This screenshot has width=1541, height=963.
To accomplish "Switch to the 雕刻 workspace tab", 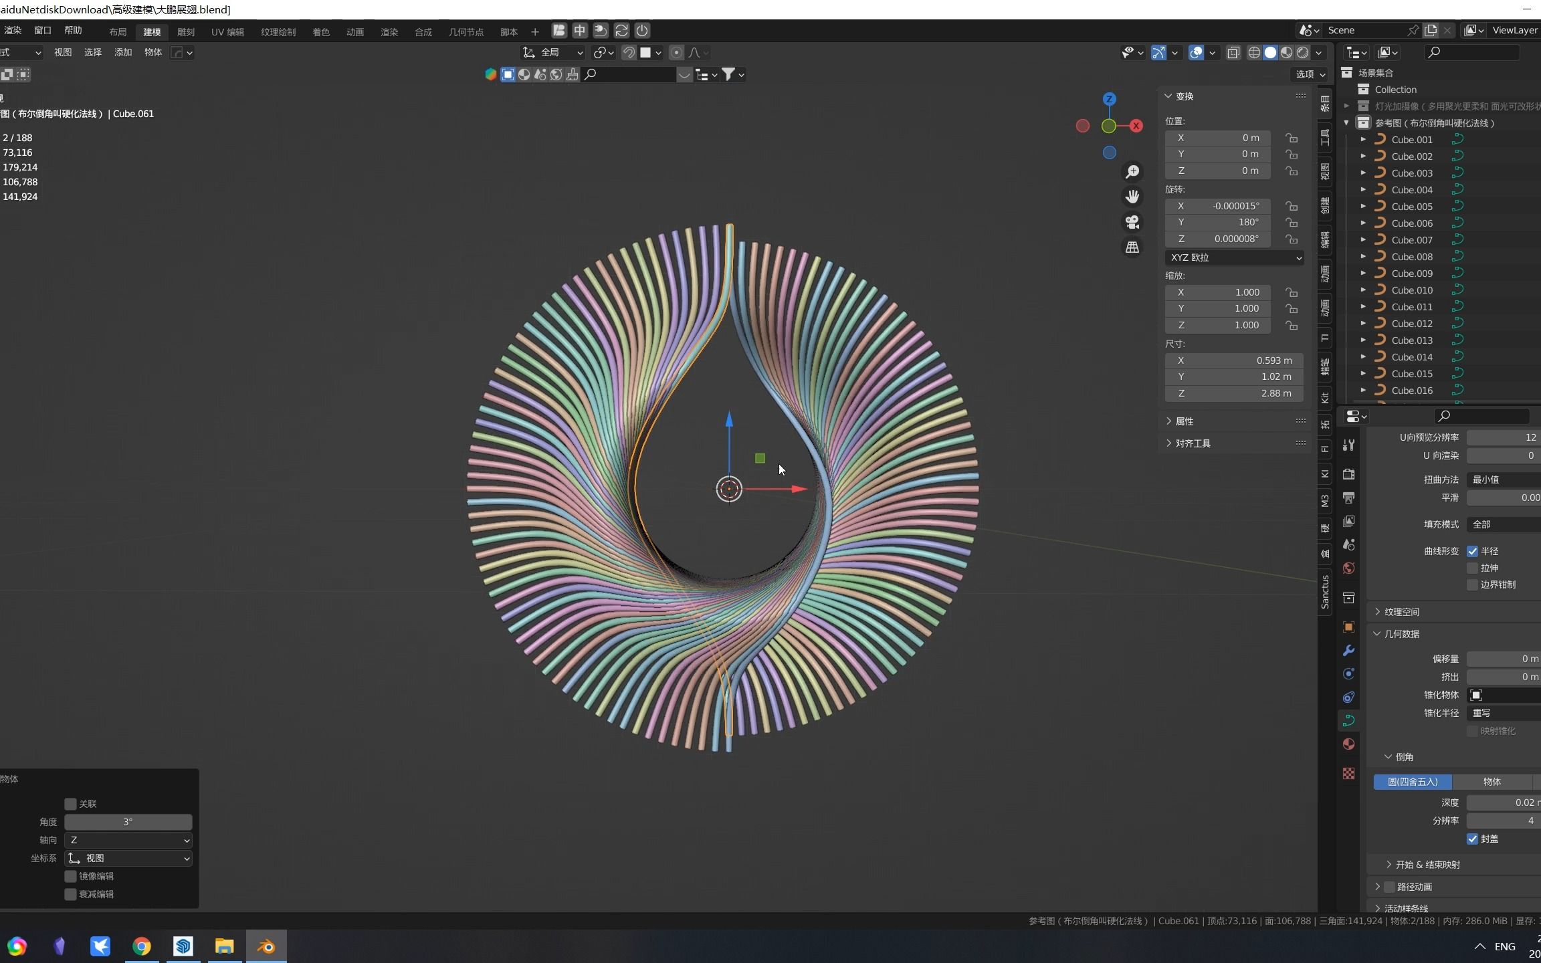I will 186,31.
